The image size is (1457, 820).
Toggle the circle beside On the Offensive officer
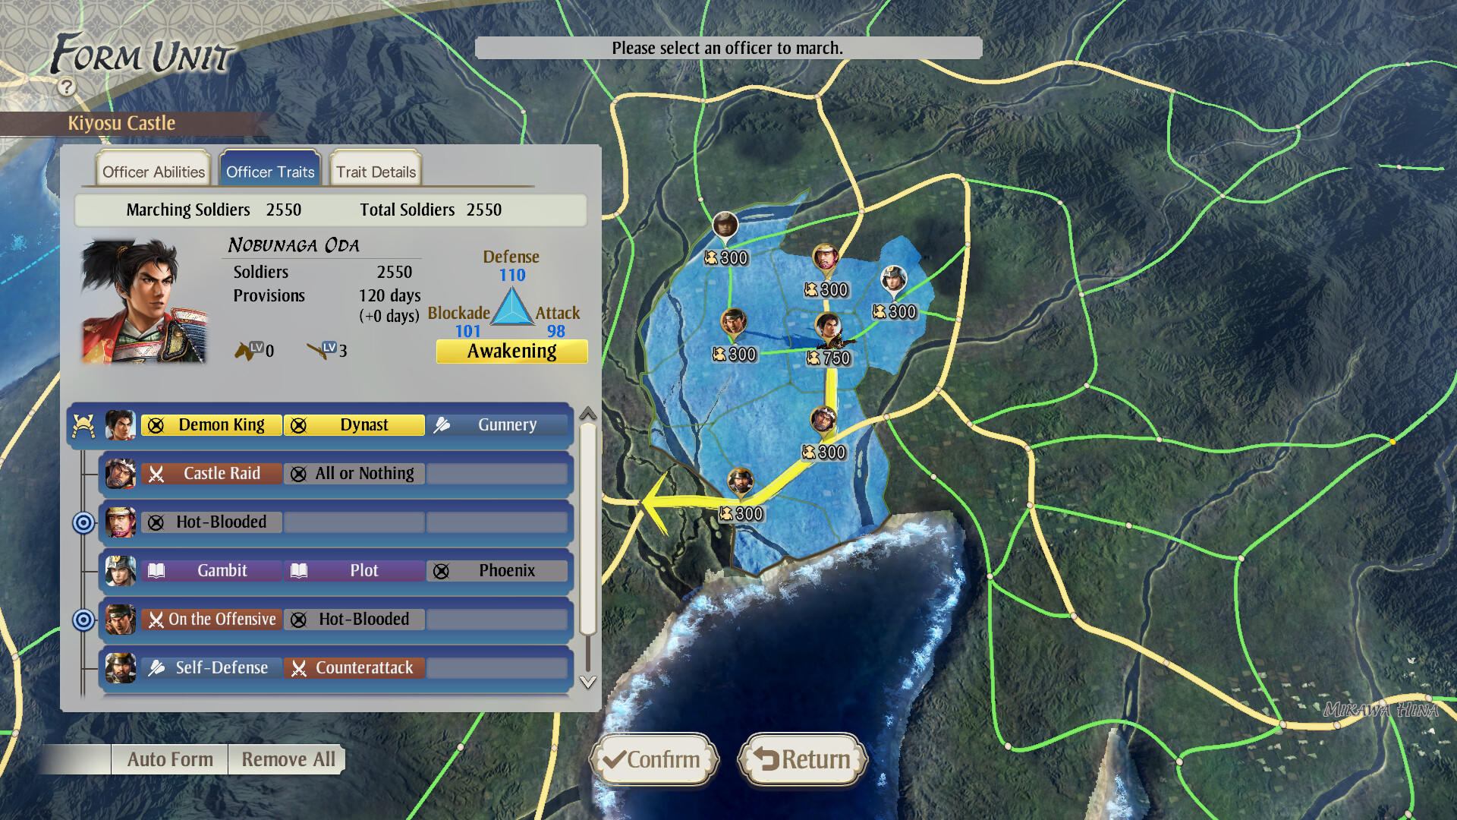tap(83, 619)
